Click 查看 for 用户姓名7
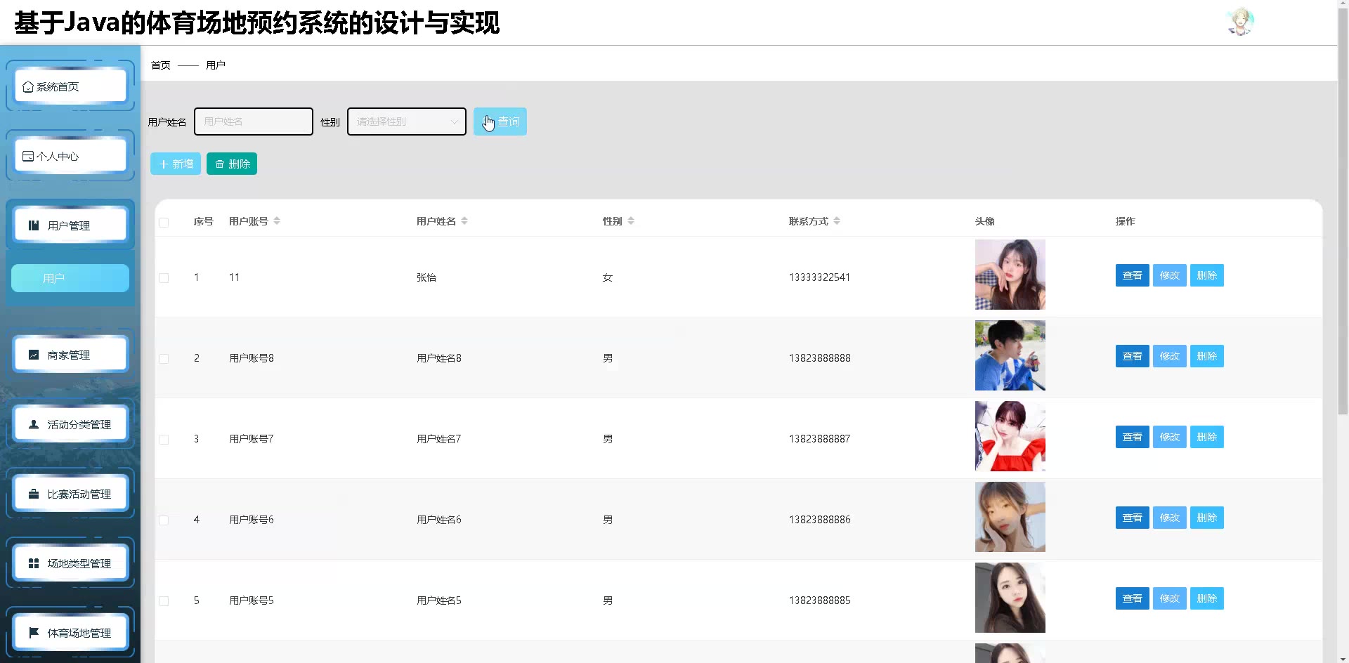 [x=1133, y=437]
